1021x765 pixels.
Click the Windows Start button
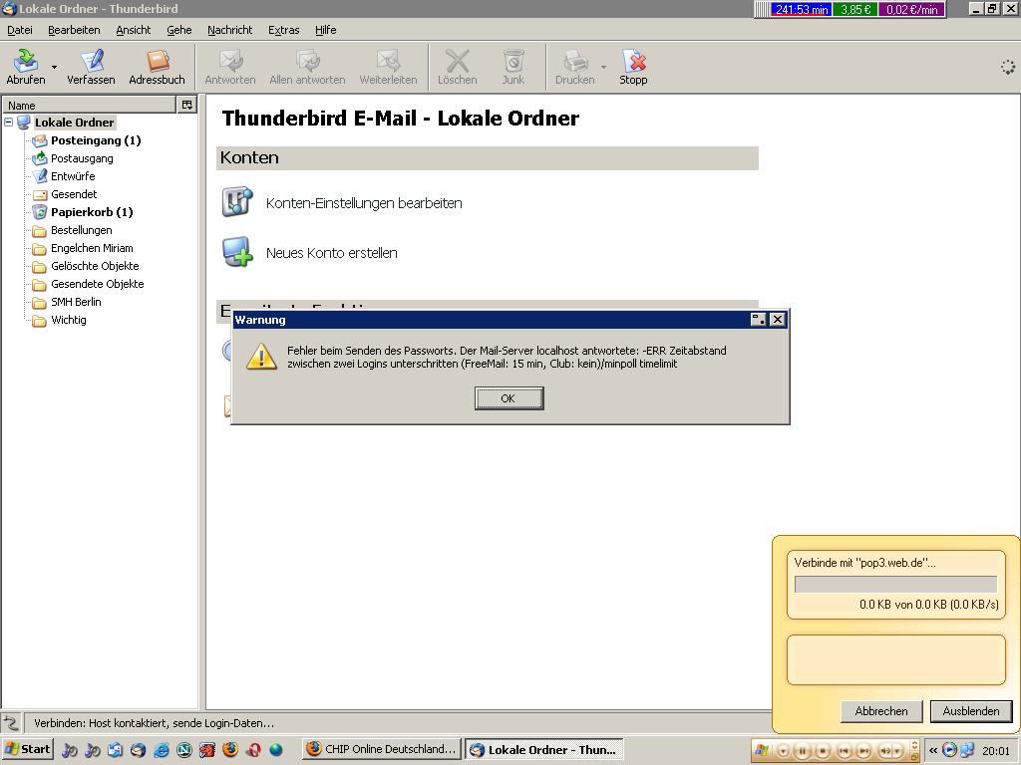[27, 749]
